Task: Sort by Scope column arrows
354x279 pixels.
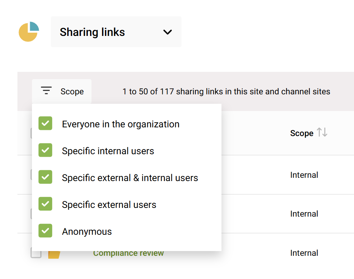Action: point(322,132)
